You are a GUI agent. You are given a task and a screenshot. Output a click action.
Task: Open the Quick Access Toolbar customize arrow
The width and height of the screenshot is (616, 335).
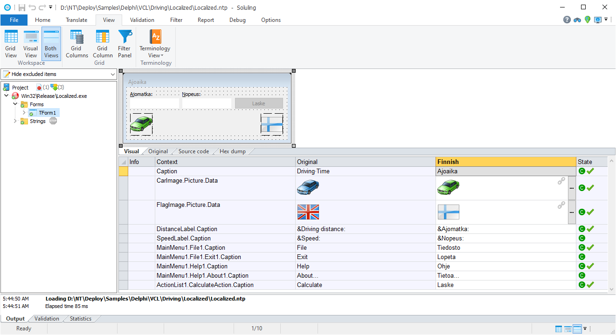50,7
